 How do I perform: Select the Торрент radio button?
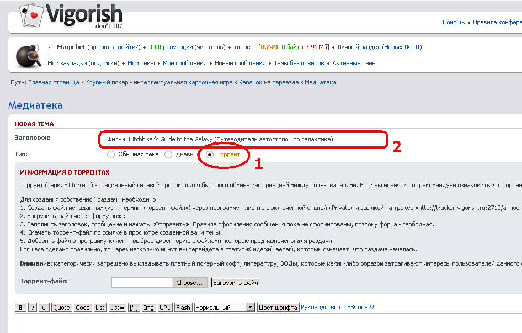[x=210, y=155]
